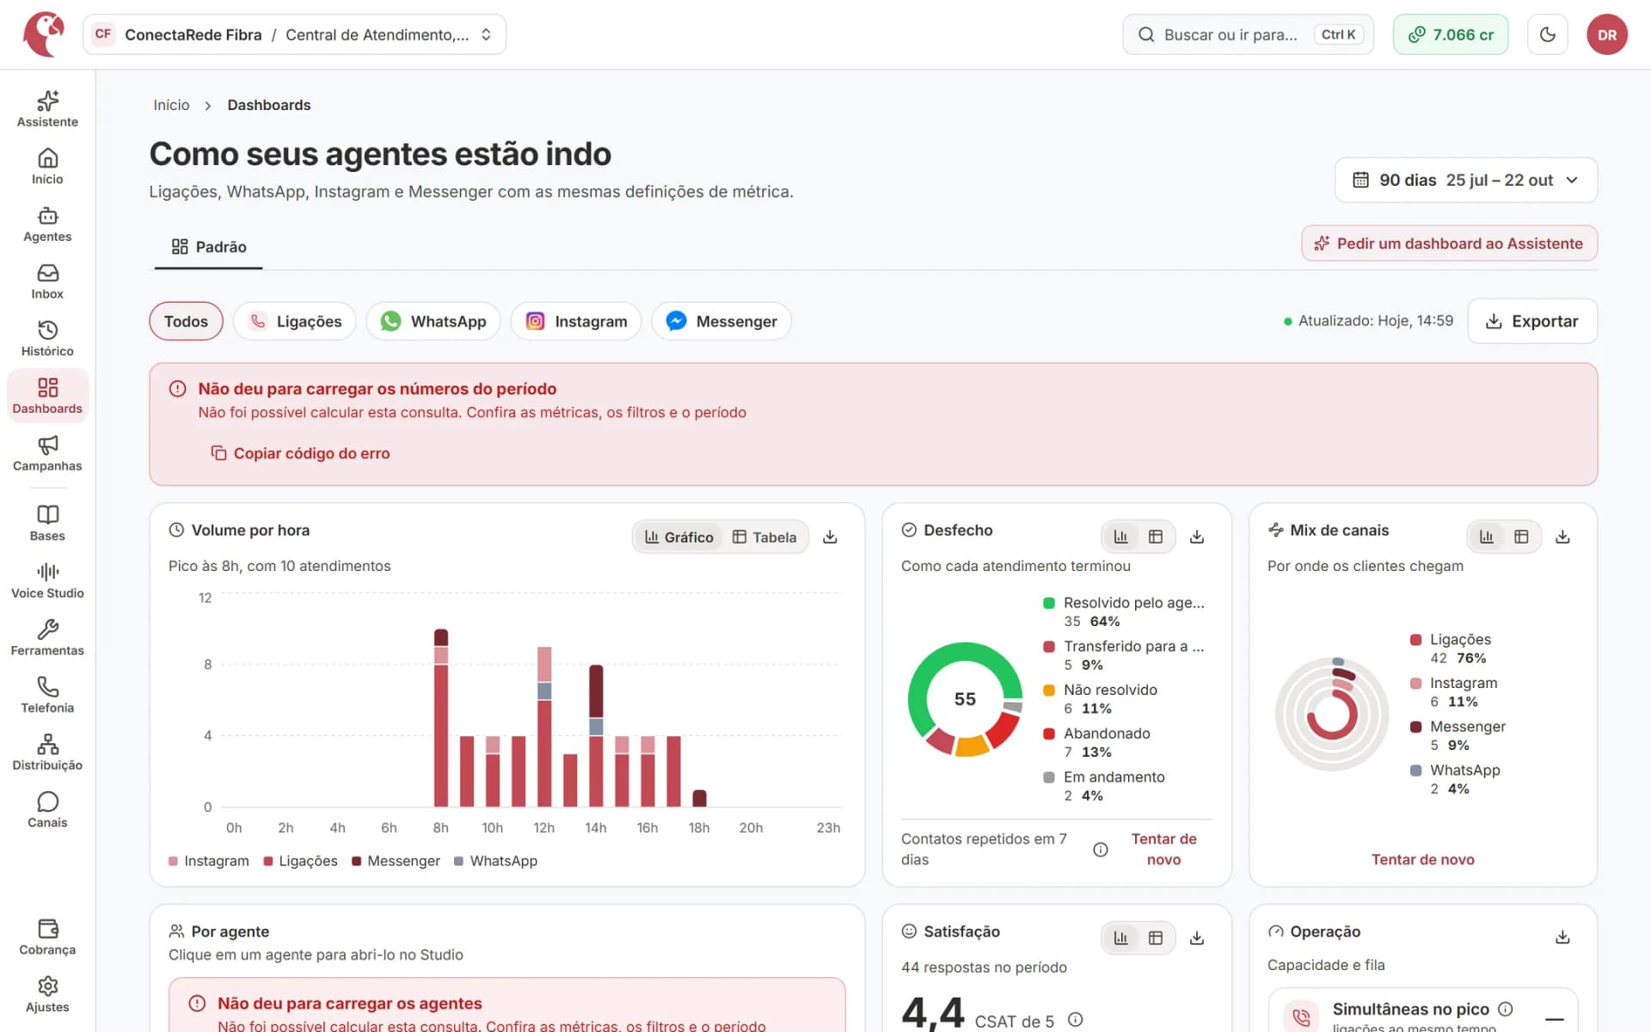Filter by the Messenger channel
Image resolution: width=1651 pixels, height=1032 pixels.
tap(721, 321)
